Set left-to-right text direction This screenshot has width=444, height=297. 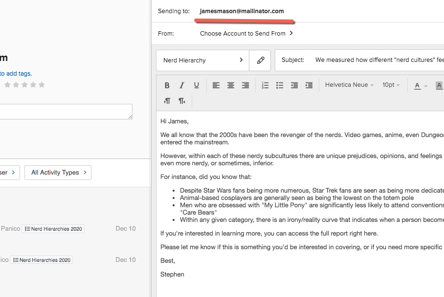(167, 101)
